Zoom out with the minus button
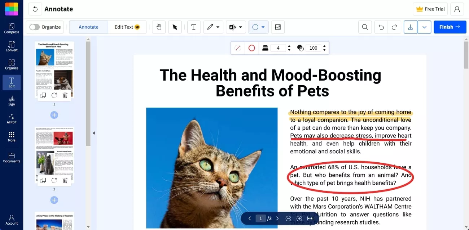 288,218
